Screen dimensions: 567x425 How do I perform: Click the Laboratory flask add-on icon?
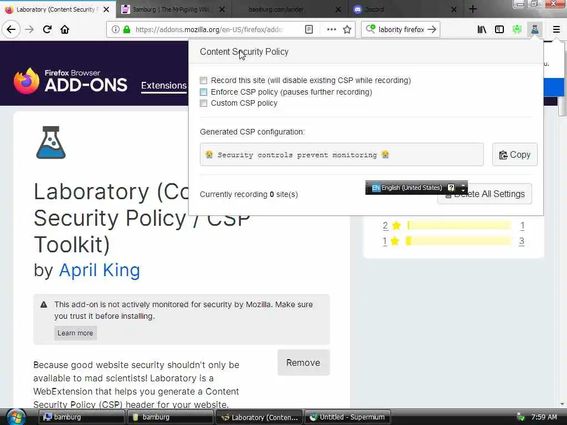coord(51,142)
